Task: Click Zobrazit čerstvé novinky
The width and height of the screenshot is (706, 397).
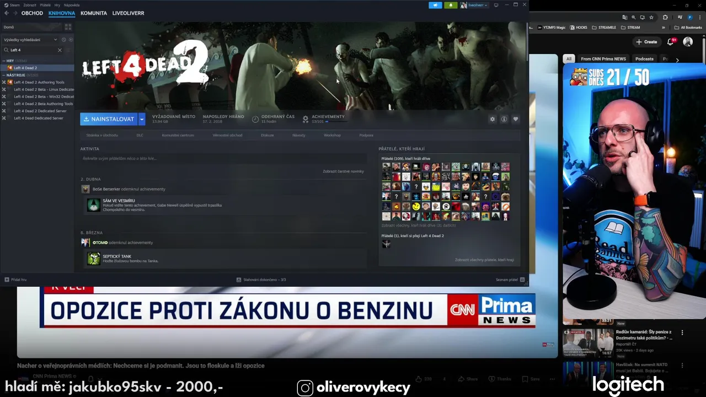Action: 343,171
